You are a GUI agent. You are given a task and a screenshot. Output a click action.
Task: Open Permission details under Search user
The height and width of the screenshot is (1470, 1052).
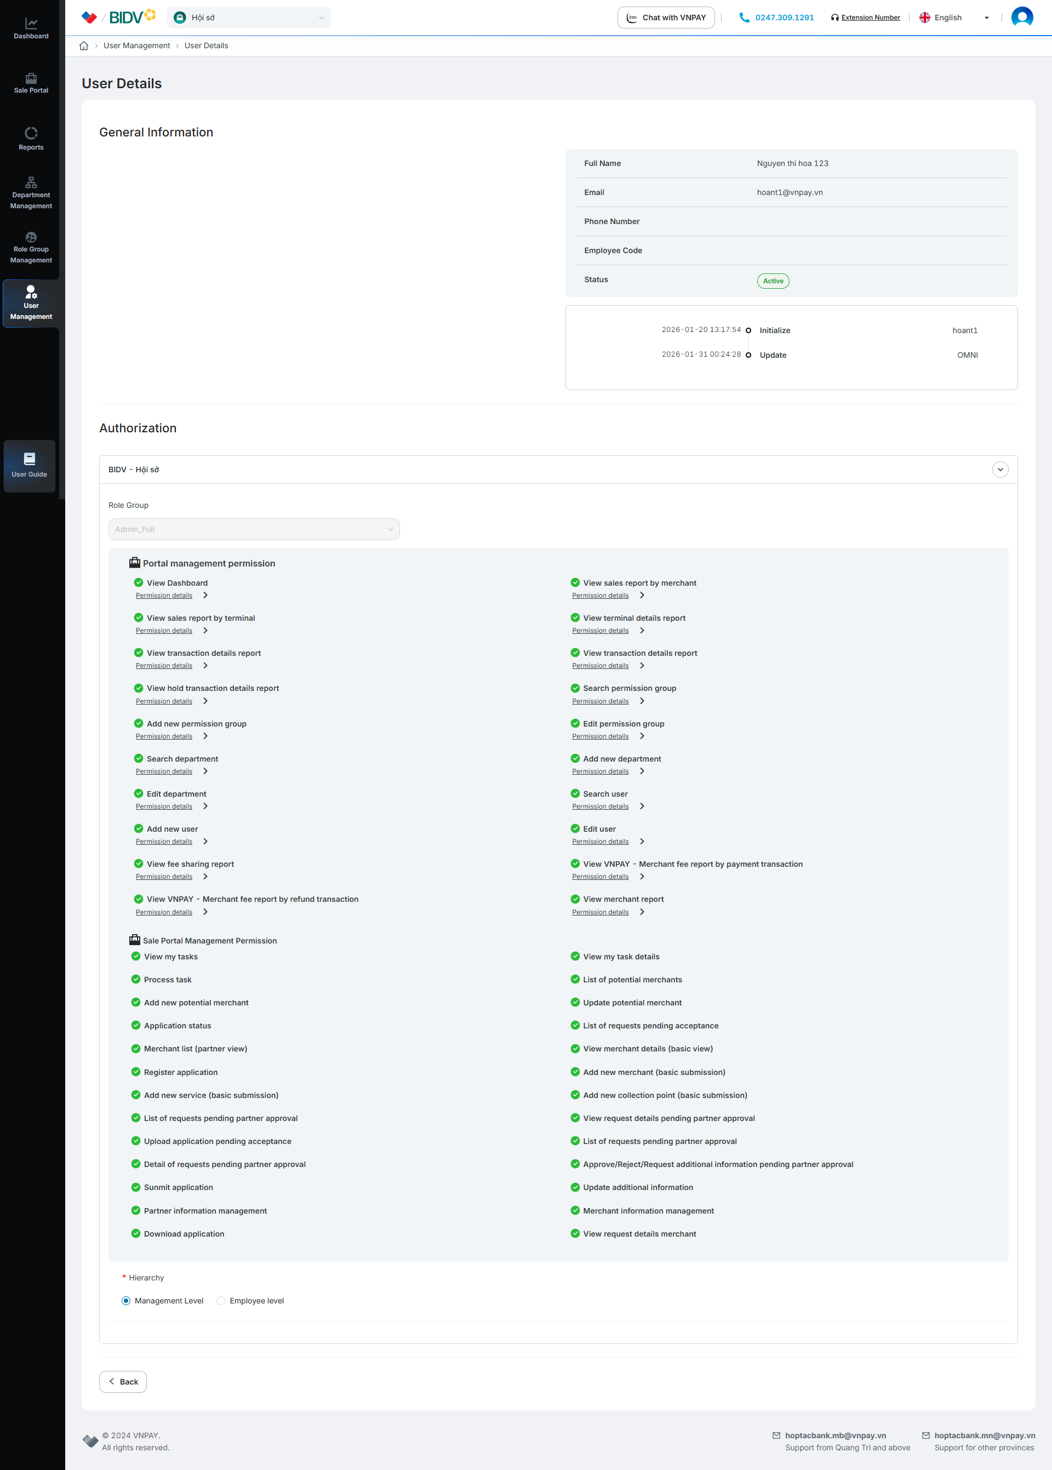(600, 807)
